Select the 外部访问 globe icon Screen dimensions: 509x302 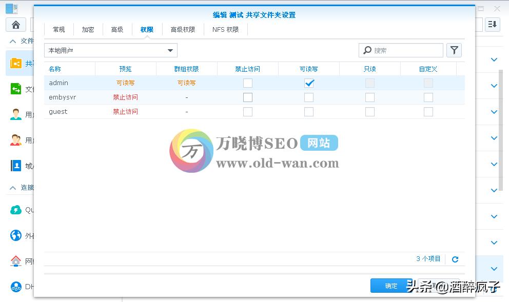click(14, 236)
